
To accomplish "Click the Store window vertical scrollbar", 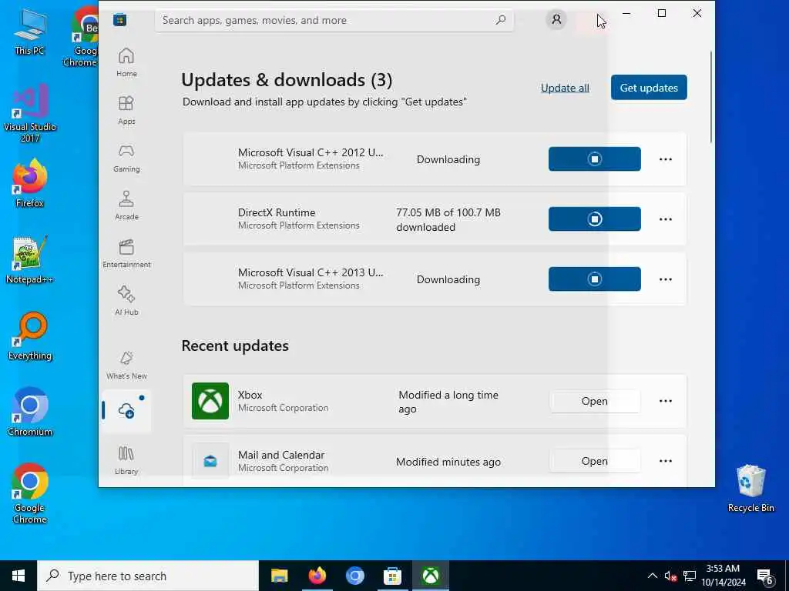I will (x=710, y=96).
